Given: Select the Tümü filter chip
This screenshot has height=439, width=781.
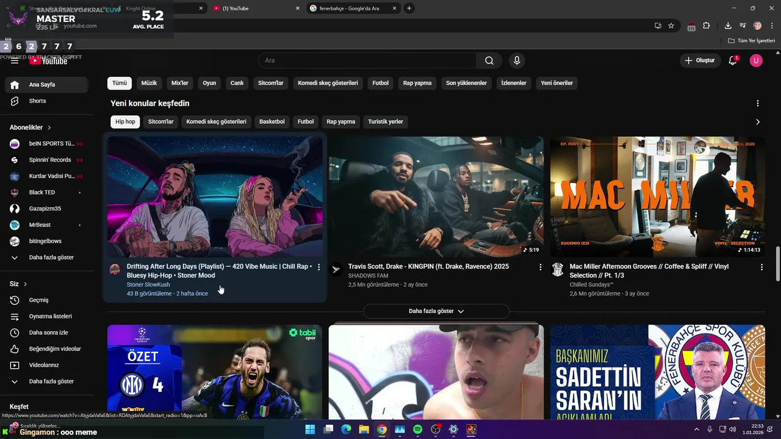Looking at the screenshot, I should [x=120, y=83].
